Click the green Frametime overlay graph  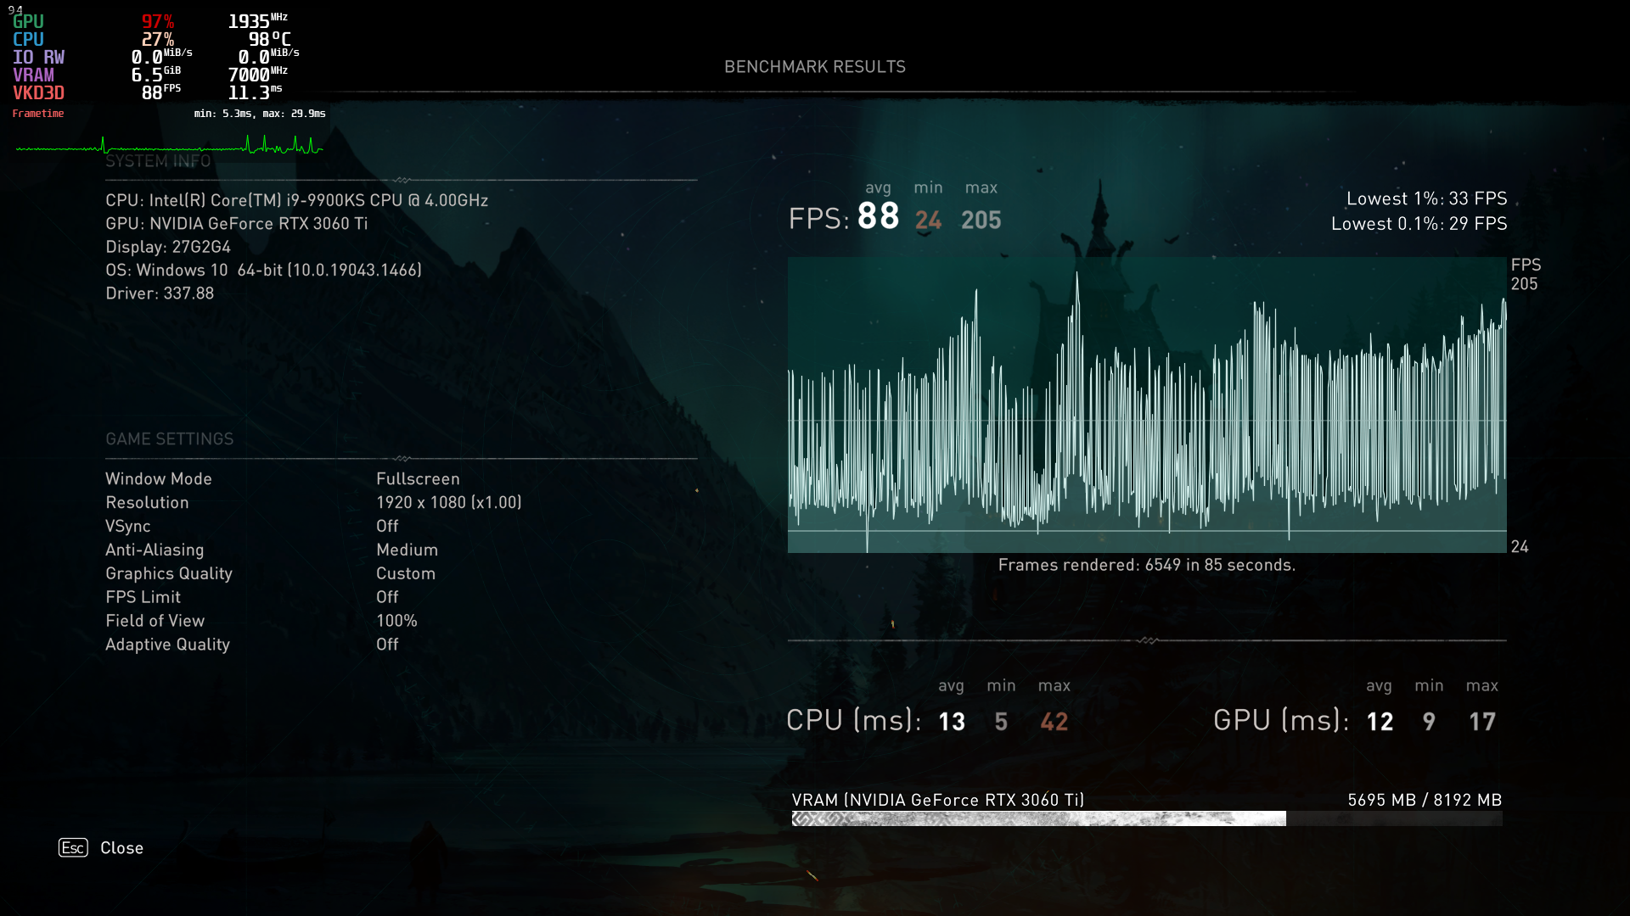[x=170, y=146]
